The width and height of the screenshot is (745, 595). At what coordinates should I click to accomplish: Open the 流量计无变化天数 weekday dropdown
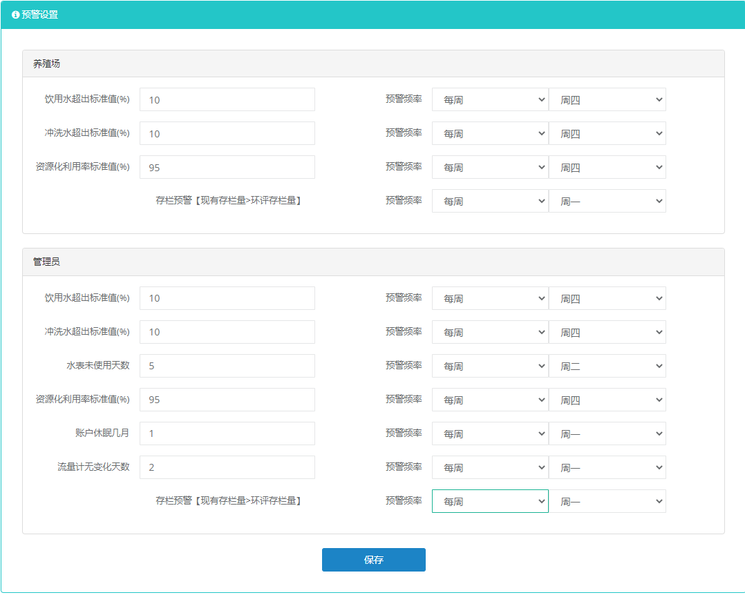coord(607,467)
